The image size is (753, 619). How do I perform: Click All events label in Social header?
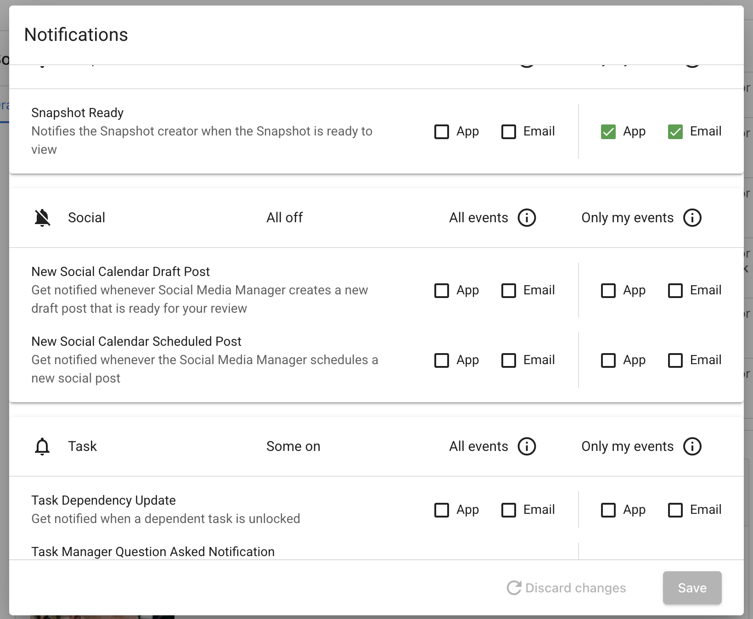pyautogui.click(x=478, y=218)
